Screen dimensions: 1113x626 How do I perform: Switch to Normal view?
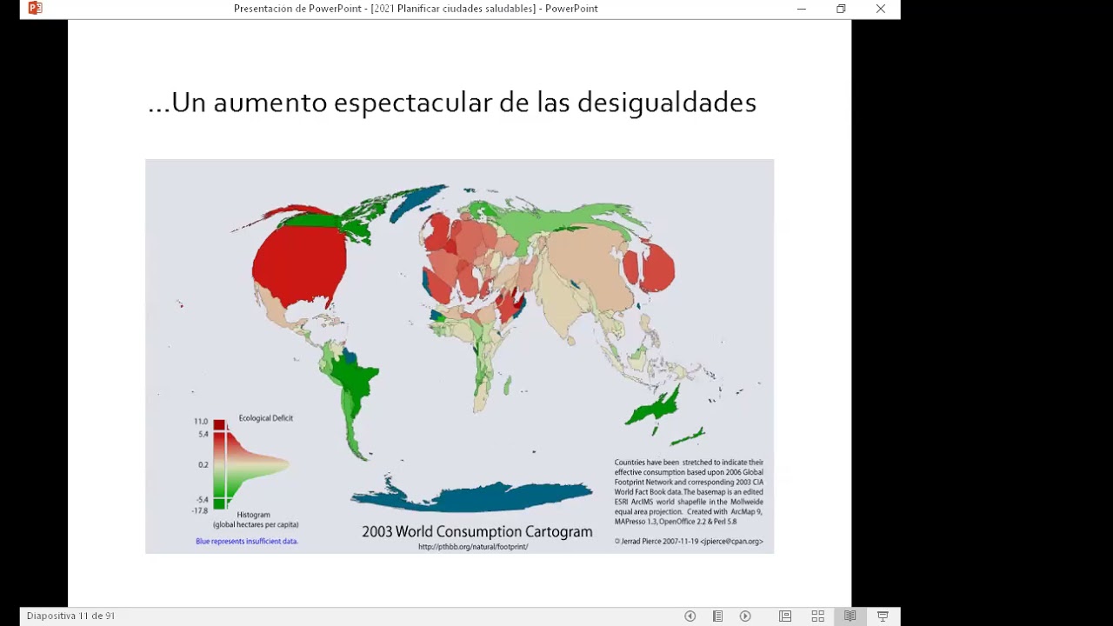(785, 616)
